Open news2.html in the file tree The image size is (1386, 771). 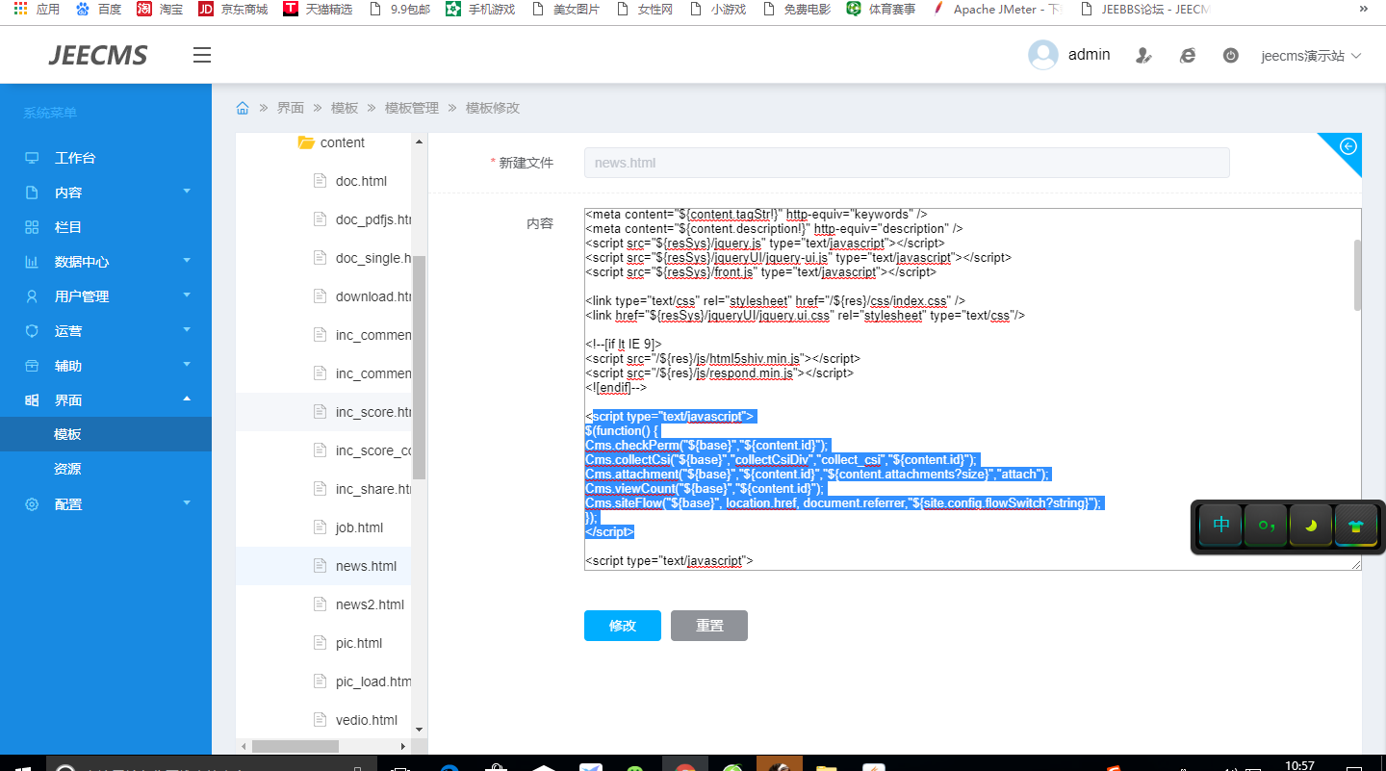tap(370, 604)
